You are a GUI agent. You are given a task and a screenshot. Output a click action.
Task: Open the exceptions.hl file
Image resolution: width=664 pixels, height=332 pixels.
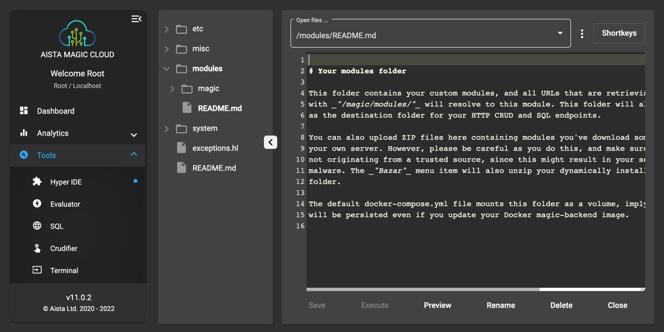215,148
